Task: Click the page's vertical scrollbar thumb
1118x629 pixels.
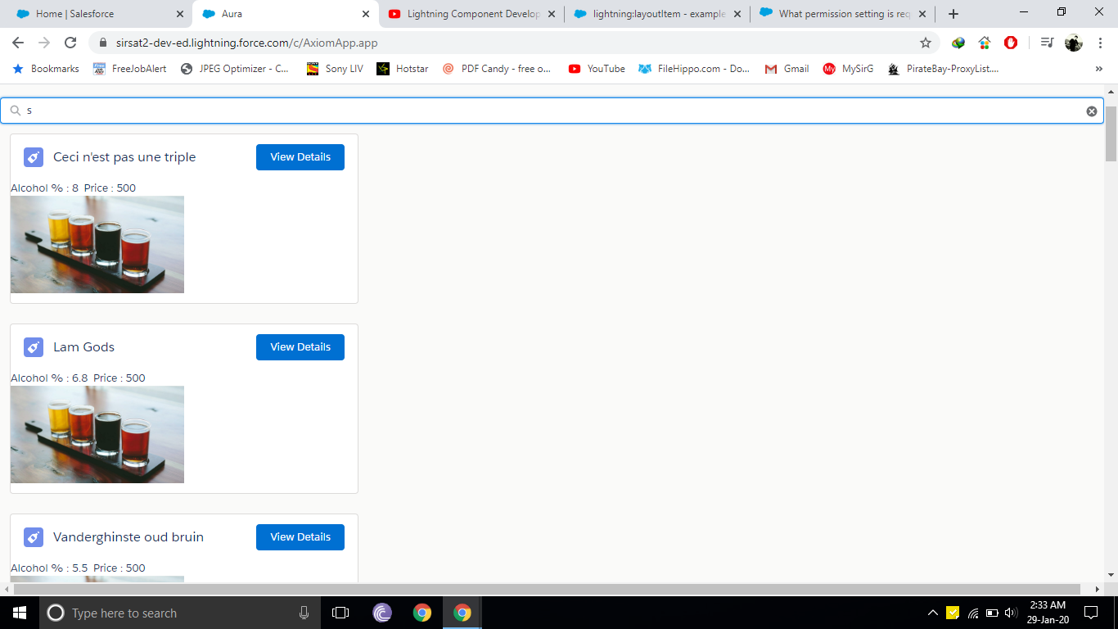Action: pos(1111,133)
